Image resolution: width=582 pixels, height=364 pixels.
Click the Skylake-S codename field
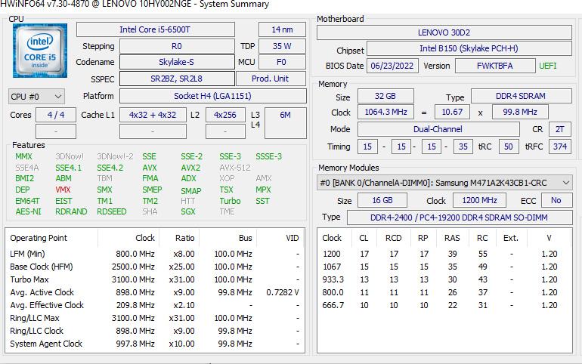tap(177, 62)
